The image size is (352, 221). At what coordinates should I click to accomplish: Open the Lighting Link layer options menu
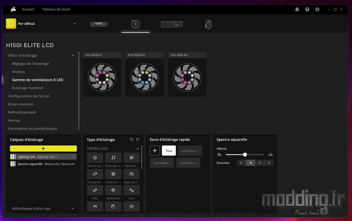[x=73, y=157]
